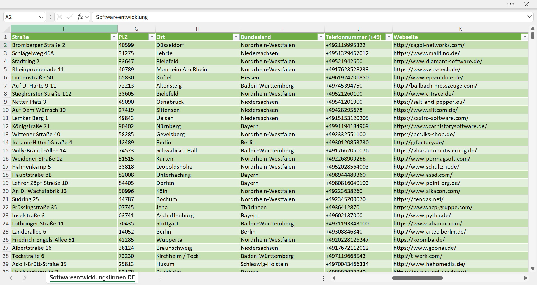Viewport: 537px width, 285px height.
Task: Open the Straße column filter dropdown
Action: click(x=114, y=37)
